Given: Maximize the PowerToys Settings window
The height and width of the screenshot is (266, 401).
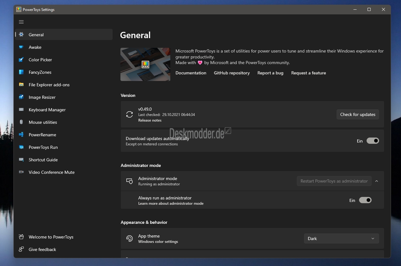Looking at the screenshot, I should (x=369, y=10).
